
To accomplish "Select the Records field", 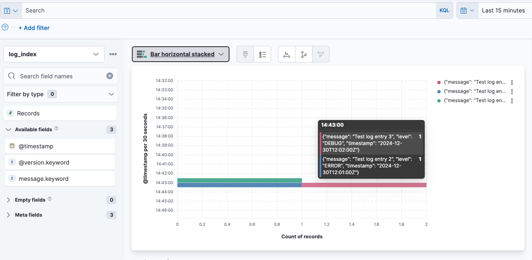I will click(x=61, y=113).
